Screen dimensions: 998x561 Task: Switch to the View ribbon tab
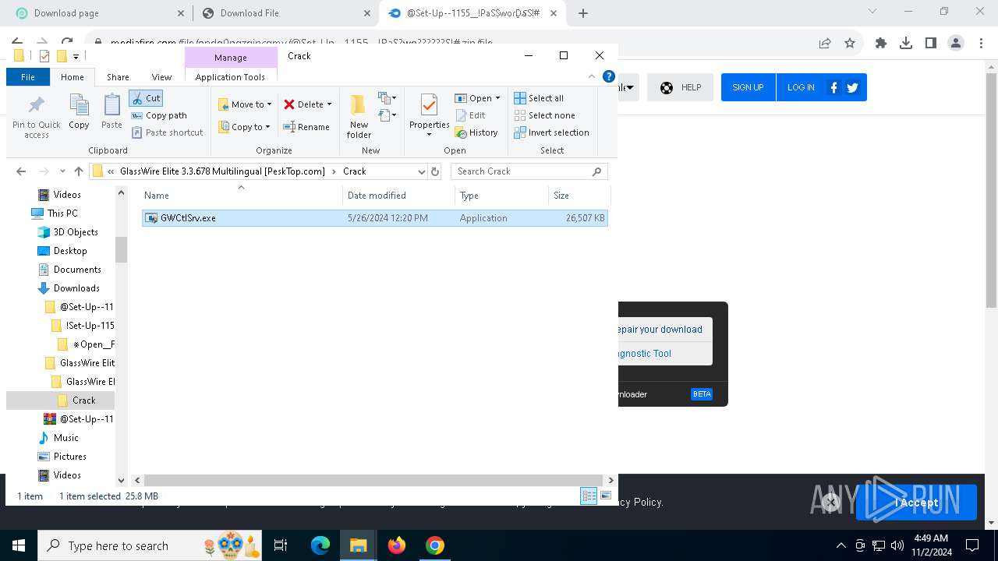click(161, 77)
